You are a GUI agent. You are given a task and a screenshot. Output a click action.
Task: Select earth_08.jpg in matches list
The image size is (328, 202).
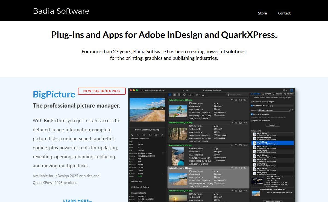click(273, 134)
